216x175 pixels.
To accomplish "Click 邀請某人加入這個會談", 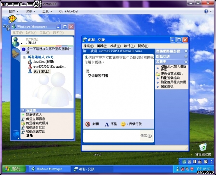I will (x=173, y=68).
